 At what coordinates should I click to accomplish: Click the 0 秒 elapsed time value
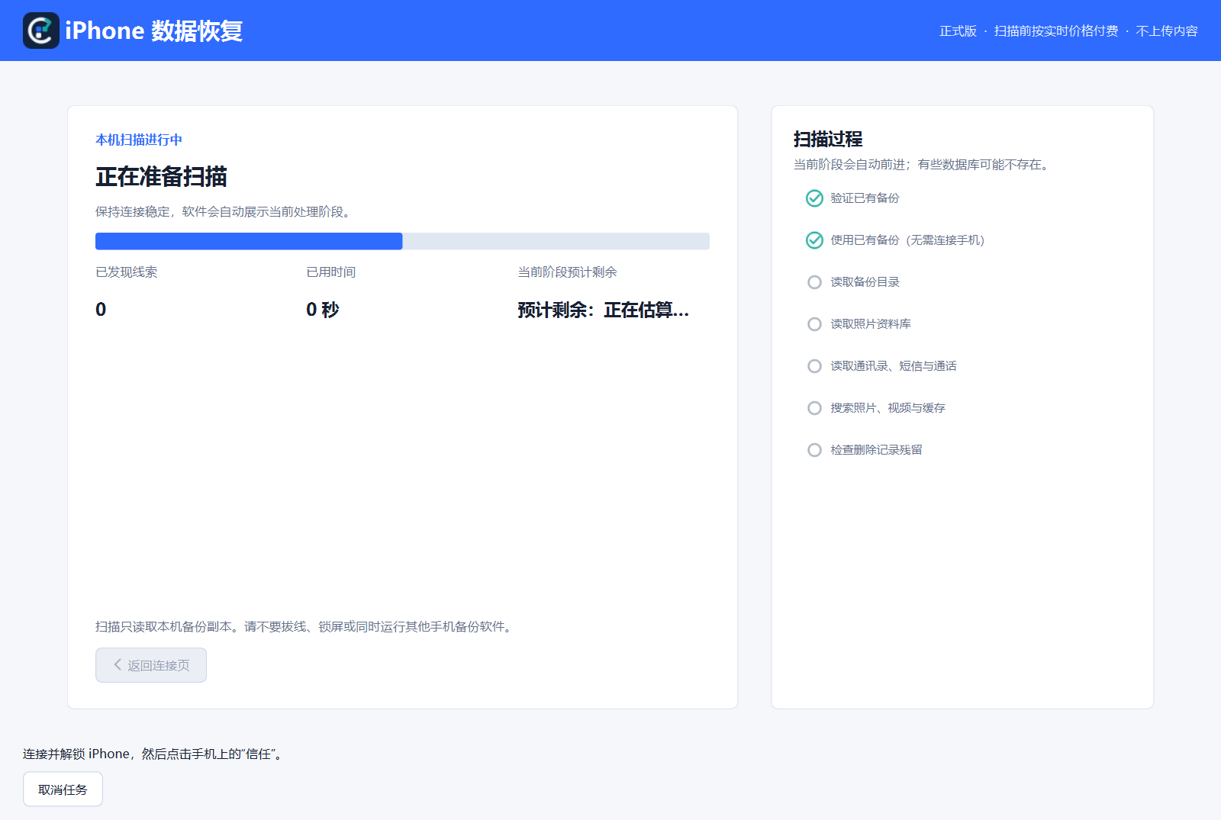[x=323, y=310]
